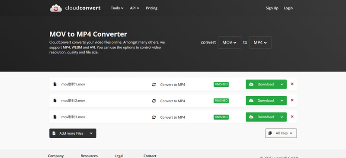Click the Legal footer heading

(119, 156)
